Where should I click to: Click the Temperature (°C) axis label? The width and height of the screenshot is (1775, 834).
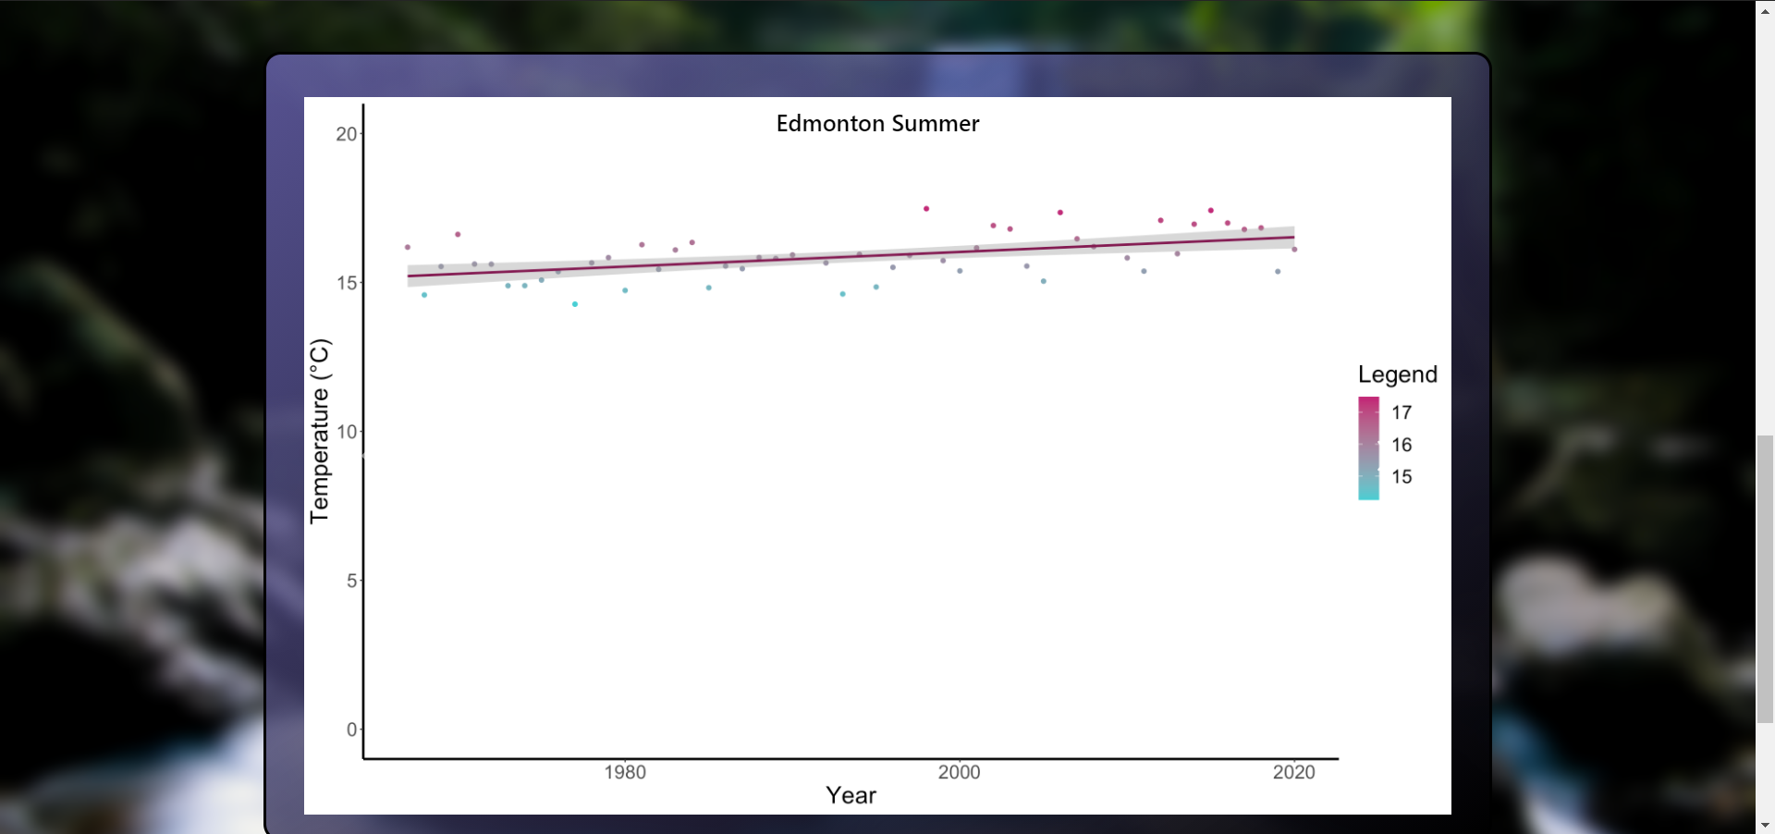tap(320, 431)
